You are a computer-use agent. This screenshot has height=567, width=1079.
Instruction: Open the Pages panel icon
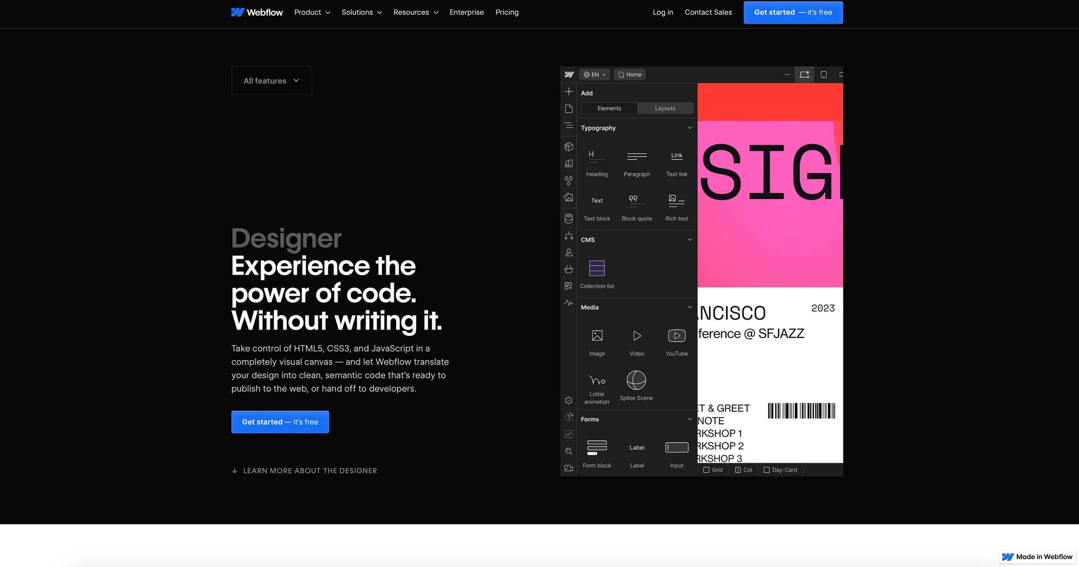pos(568,108)
